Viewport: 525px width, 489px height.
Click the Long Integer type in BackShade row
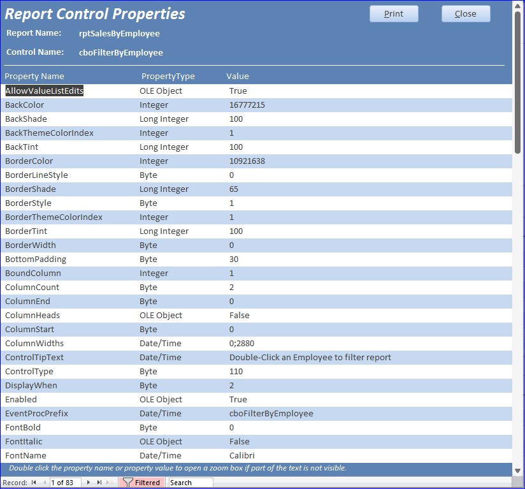pyautogui.click(x=164, y=119)
